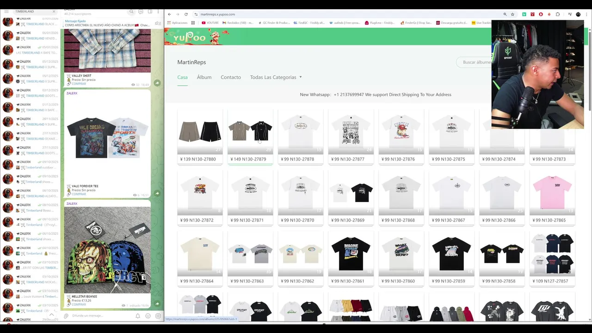This screenshot has width=592, height=333.
Task: Toggle Telegram right sidebar panel icon
Action: point(149,11)
